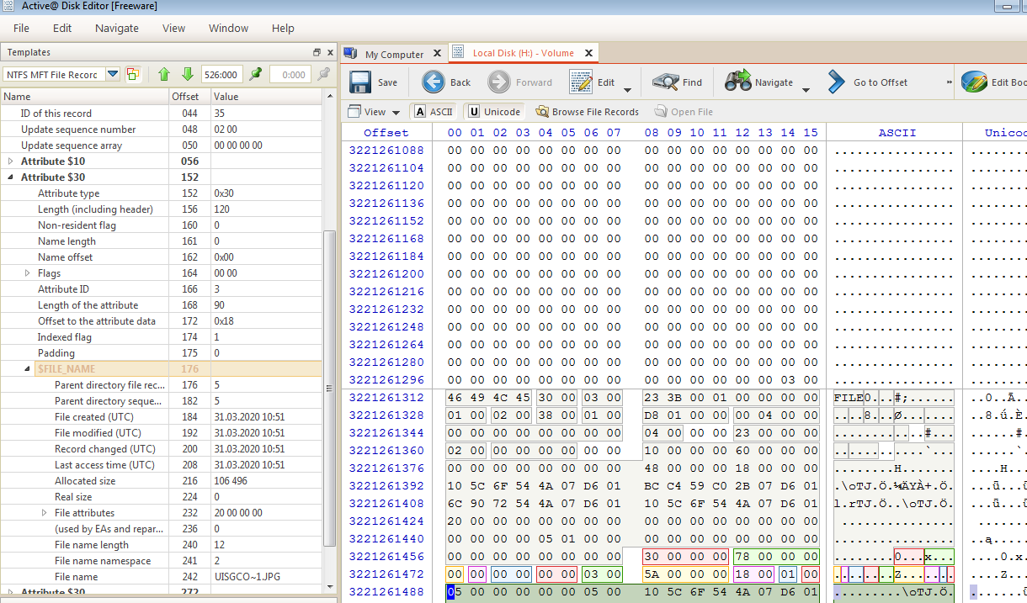Move template down with green down arrow

188,74
